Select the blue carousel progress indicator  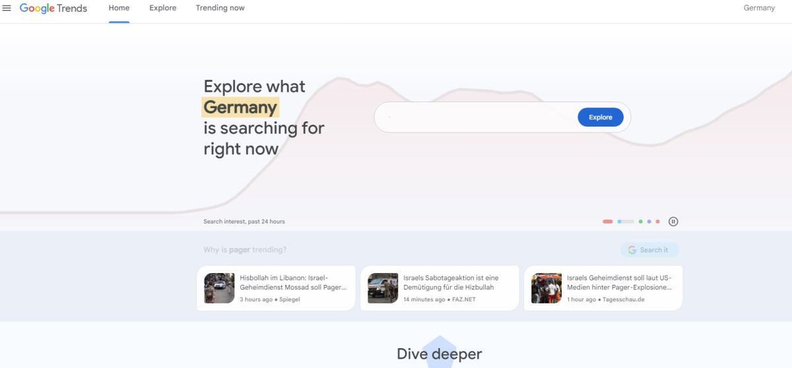626,222
